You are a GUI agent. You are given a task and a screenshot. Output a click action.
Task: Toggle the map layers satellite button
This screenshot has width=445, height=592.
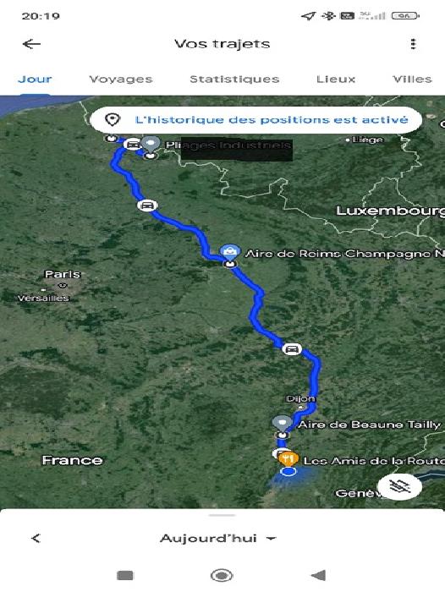(x=399, y=486)
